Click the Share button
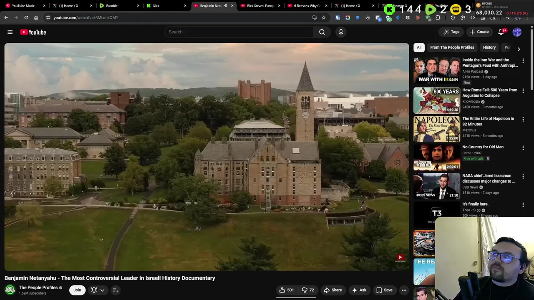The width and height of the screenshot is (534, 300). click(x=332, y=290)
